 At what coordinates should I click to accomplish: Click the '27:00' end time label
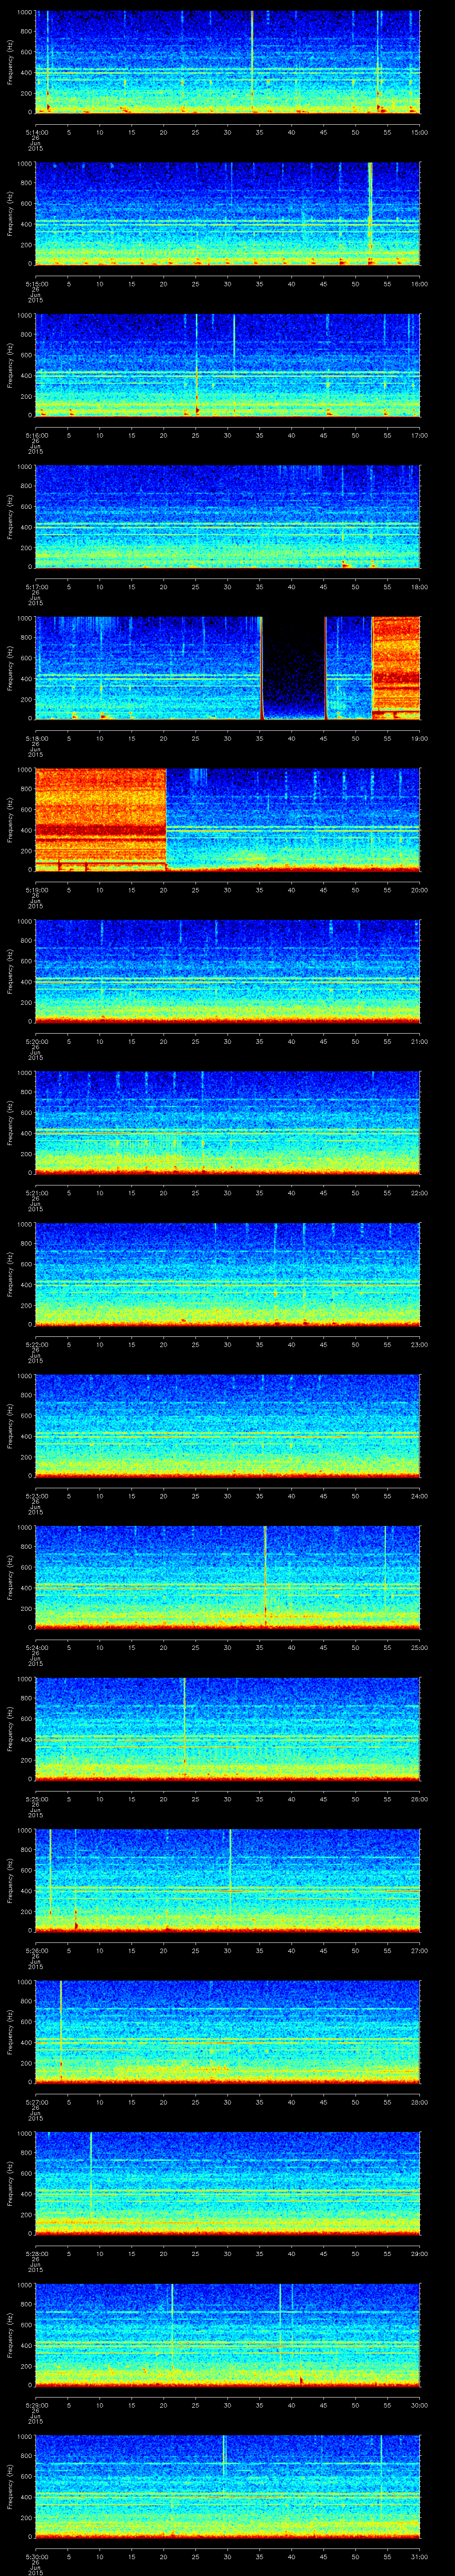click(x=419, y=1950)
